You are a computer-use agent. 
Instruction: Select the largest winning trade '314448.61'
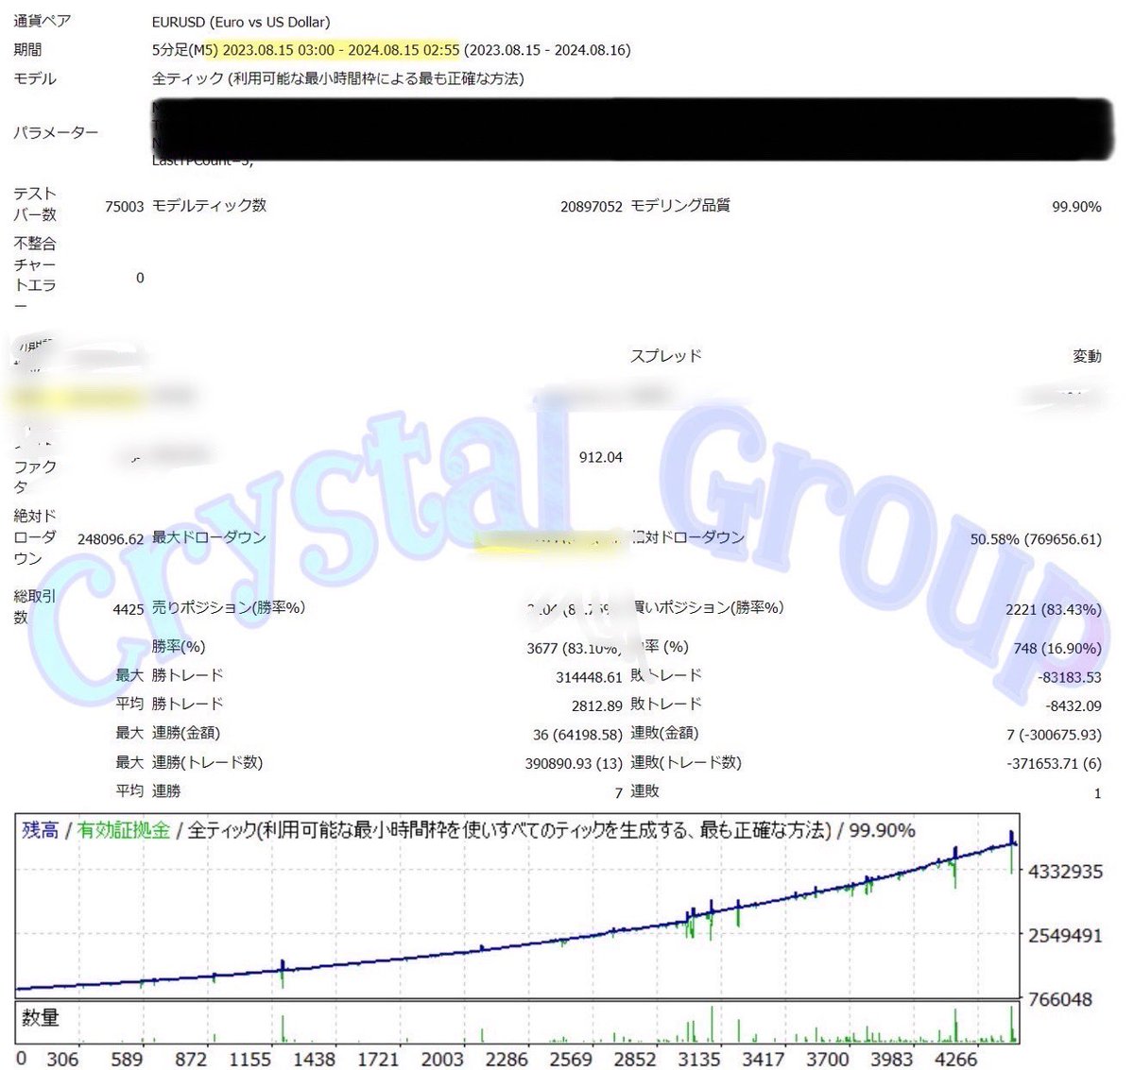[589, 677]
